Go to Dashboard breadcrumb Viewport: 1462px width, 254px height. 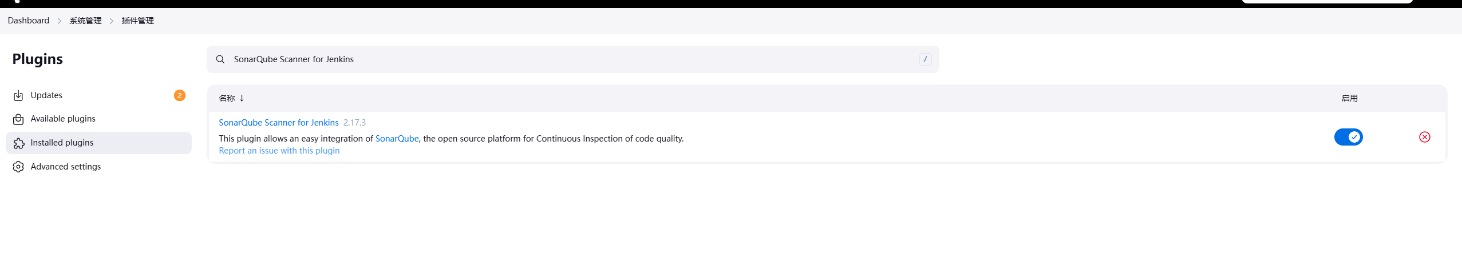[x=29, y=21]
